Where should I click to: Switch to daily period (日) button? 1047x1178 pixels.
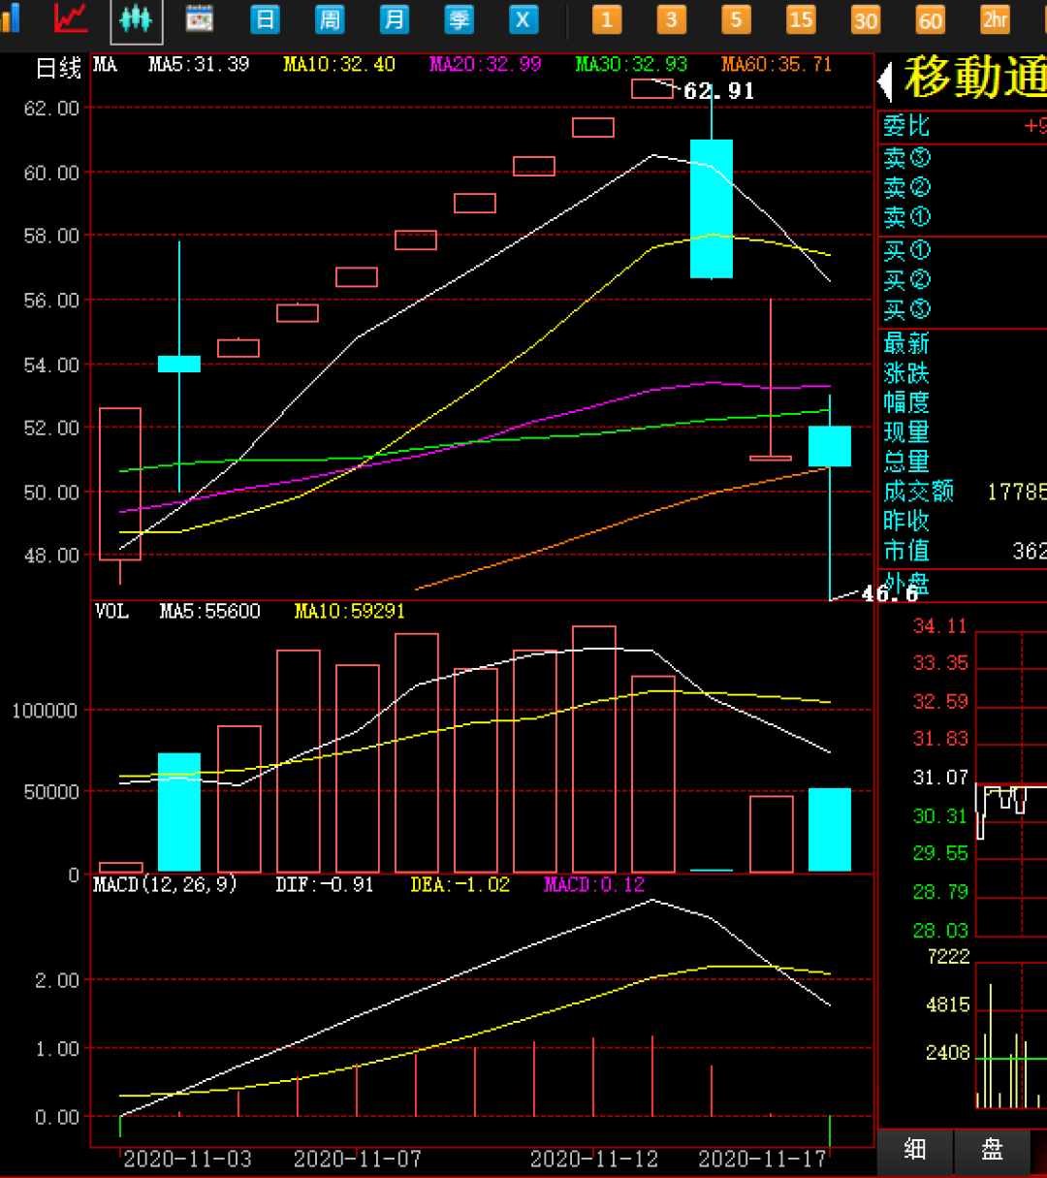coord(265,19)
